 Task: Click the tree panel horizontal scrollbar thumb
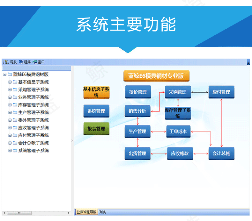[19, 213]
